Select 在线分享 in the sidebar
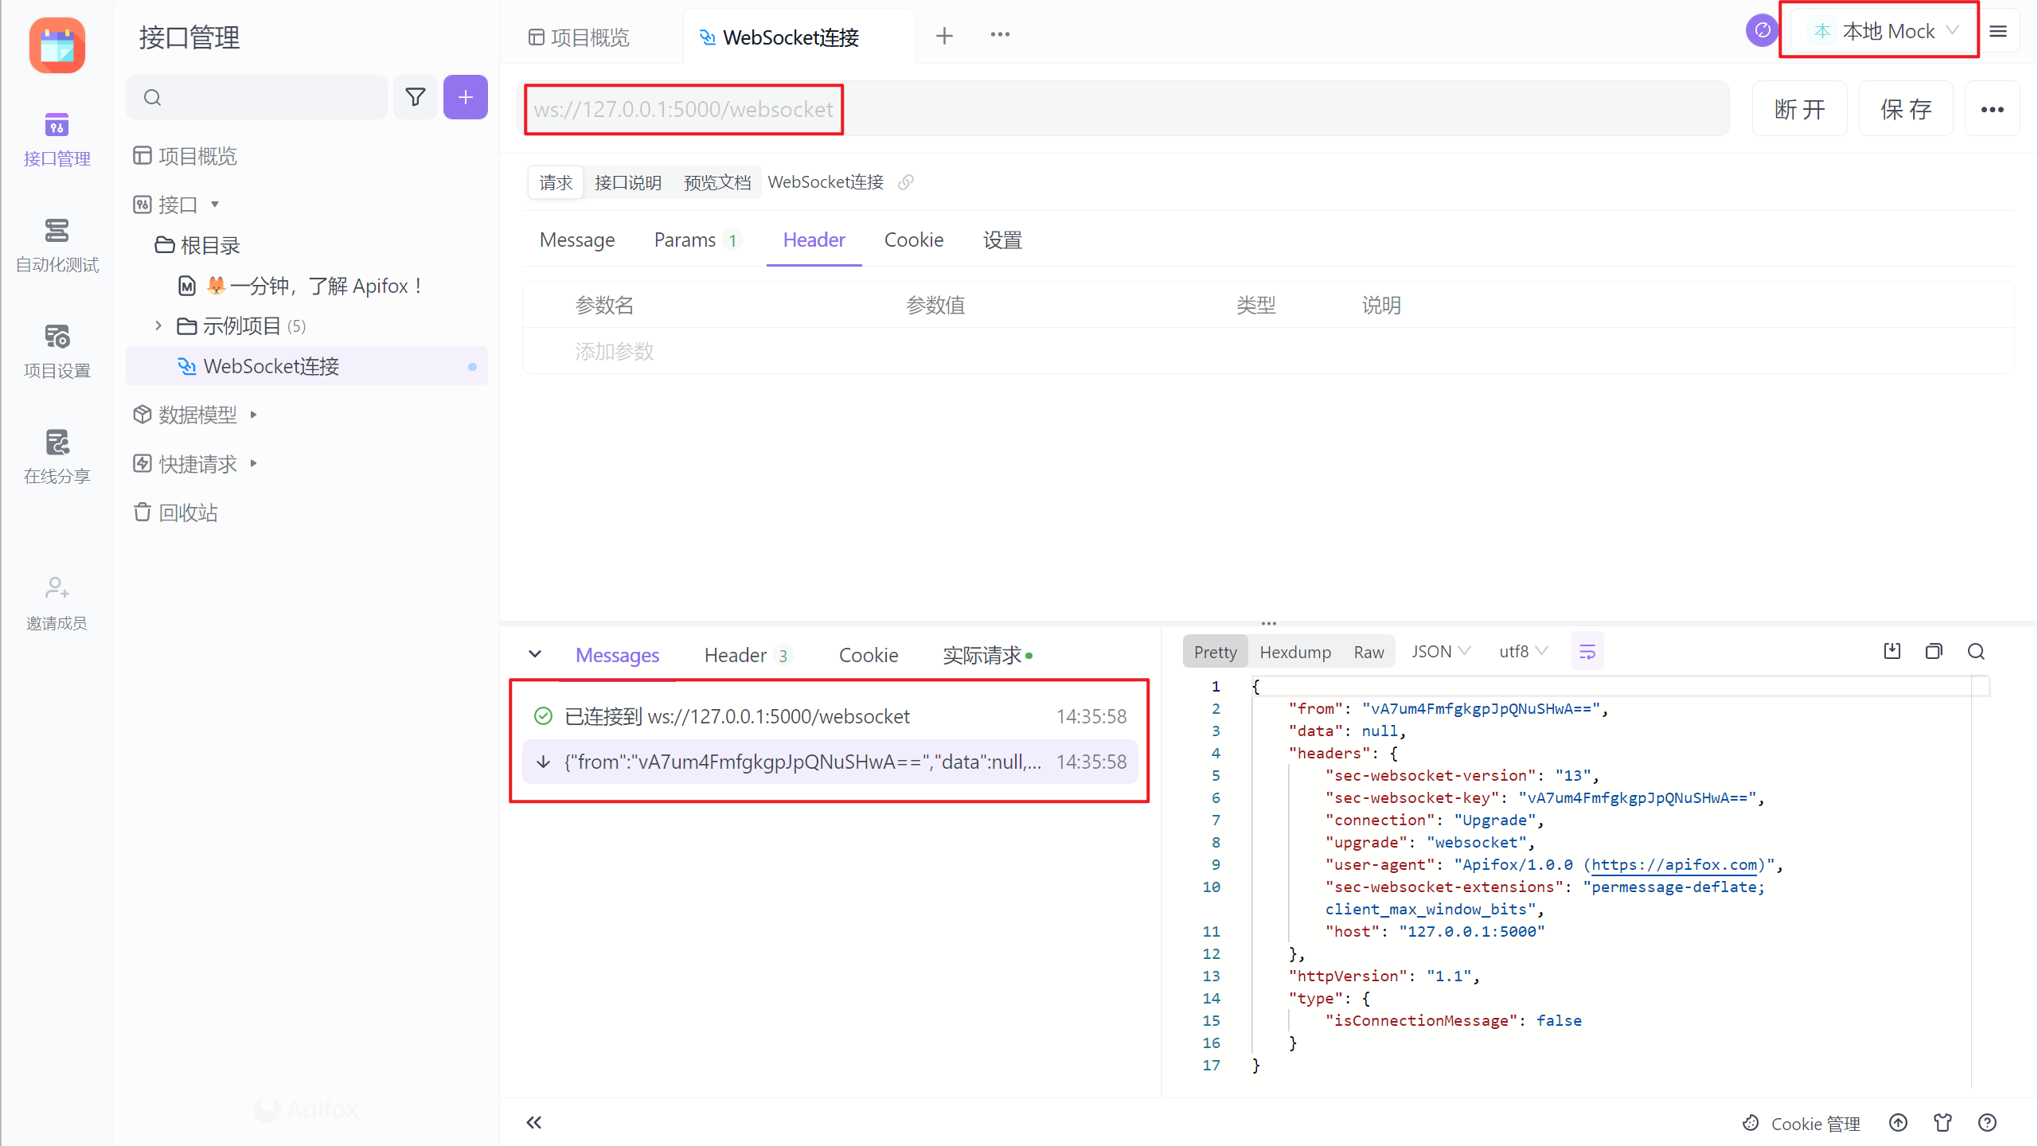The image size is (2038, 1146). (57, 455)
